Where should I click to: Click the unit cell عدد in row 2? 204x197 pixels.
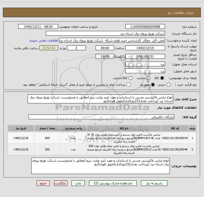[73, 149]
